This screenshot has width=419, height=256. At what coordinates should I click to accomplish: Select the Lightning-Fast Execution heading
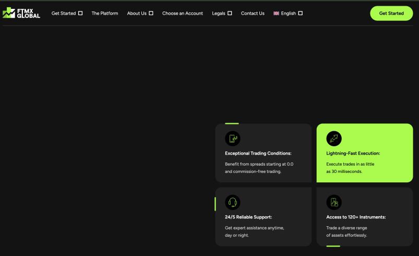coord(353,153)
